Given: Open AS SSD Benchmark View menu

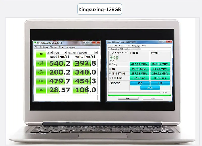Looking at the screenshot, I should tap(121, 46).
